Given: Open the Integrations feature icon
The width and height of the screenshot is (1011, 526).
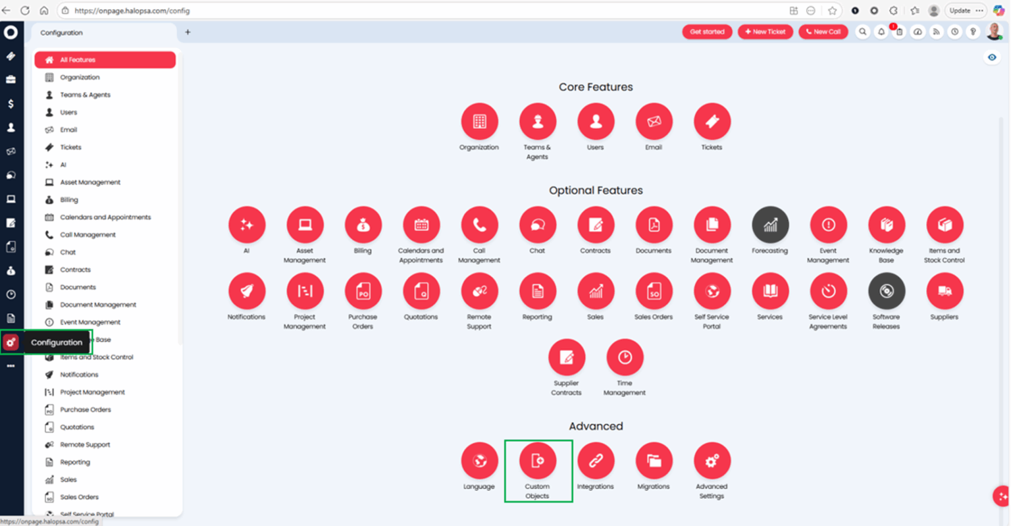Looking at the screenshot, I should coord(595,460).
